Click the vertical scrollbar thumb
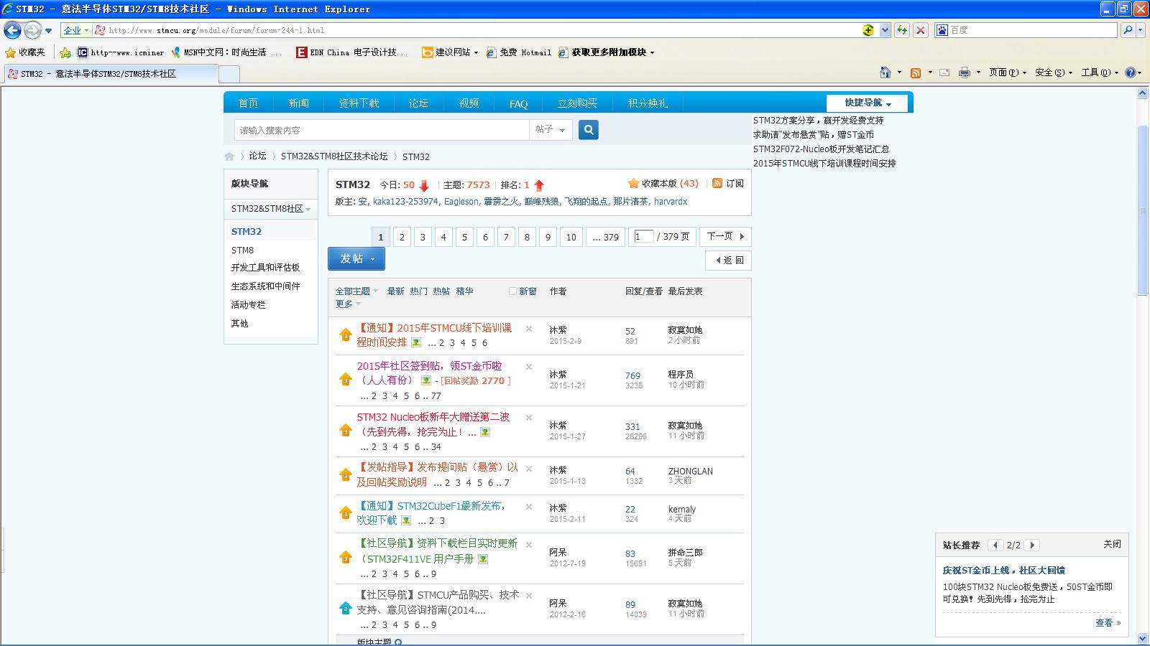 [x=1143, y=210]
